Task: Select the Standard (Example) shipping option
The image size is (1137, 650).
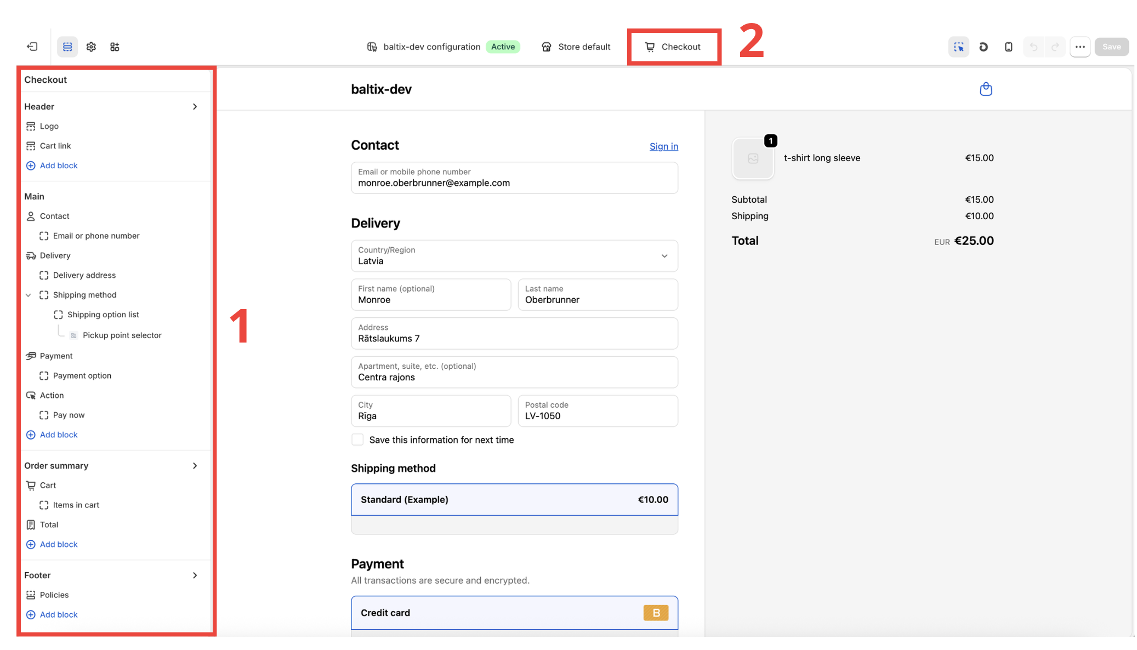Action: click(x=514, y=499)
